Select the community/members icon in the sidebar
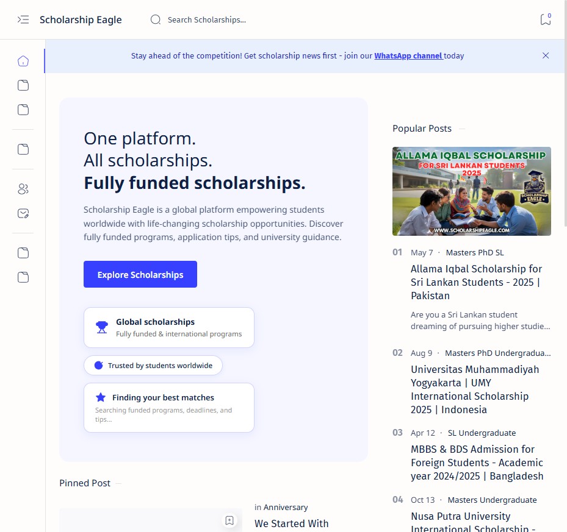The image size is (567, 532). (23, 189)
